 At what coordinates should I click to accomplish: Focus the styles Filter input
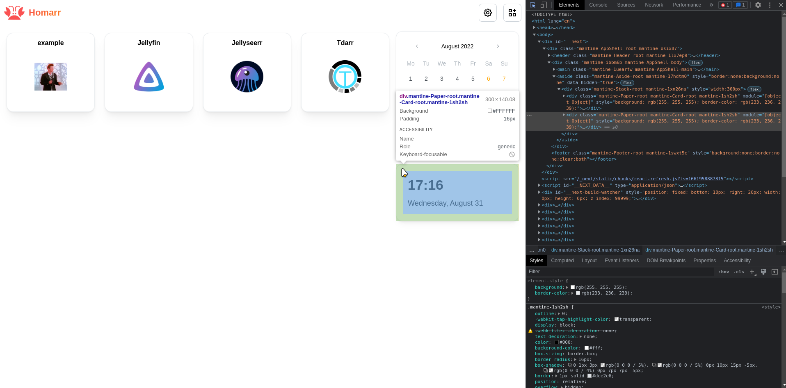pos(620,272)
